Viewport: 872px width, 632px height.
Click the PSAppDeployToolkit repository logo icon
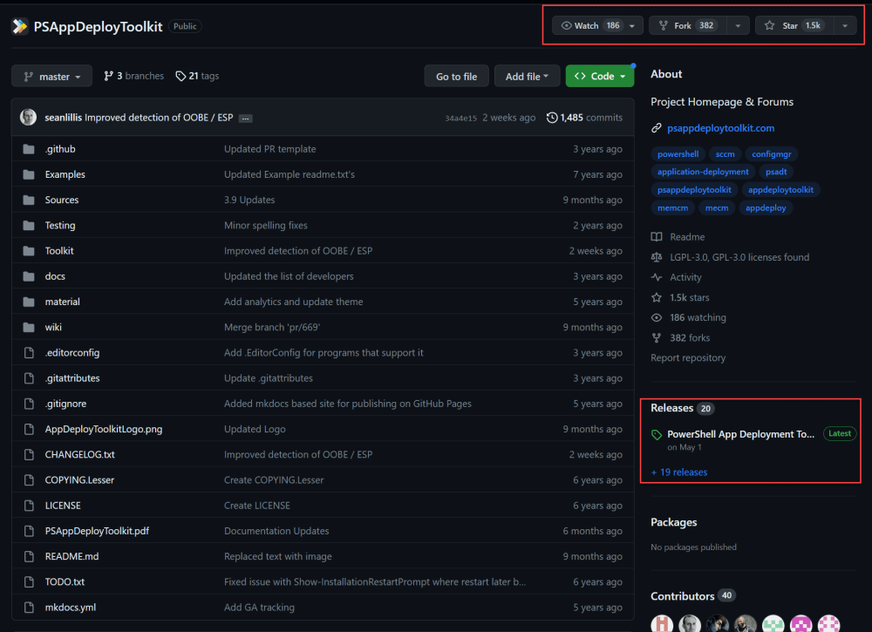(x=19, y=26)
